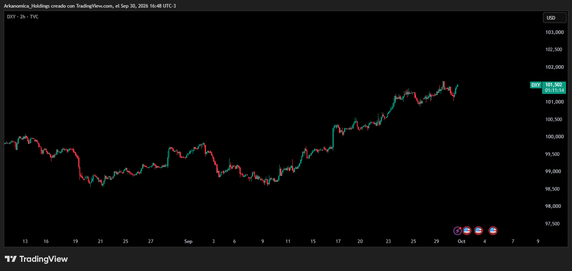Click the 101,502 current price label
The width and height of the screenshot is (572, 271).
click(554, 85)
